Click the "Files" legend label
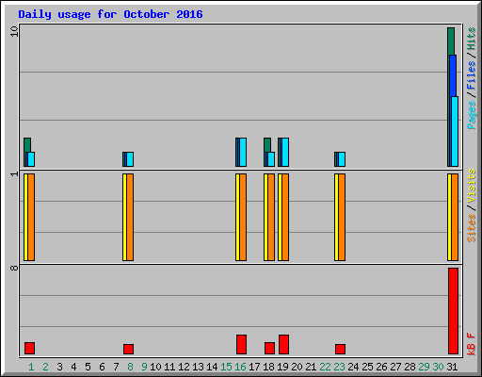 [471, 75]
